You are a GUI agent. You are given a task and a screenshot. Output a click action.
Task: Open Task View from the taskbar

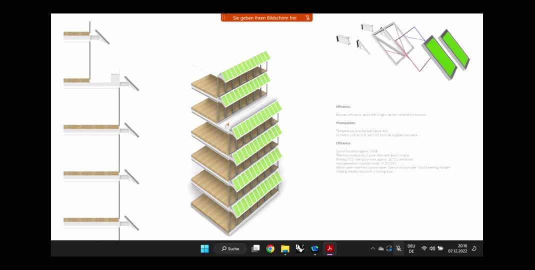(x=255, y=248)
